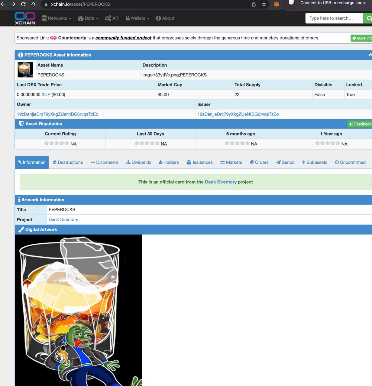Click the Digital Artwork brush icon
This screenshot has height=386, width=372.
[x=21, y=229]
